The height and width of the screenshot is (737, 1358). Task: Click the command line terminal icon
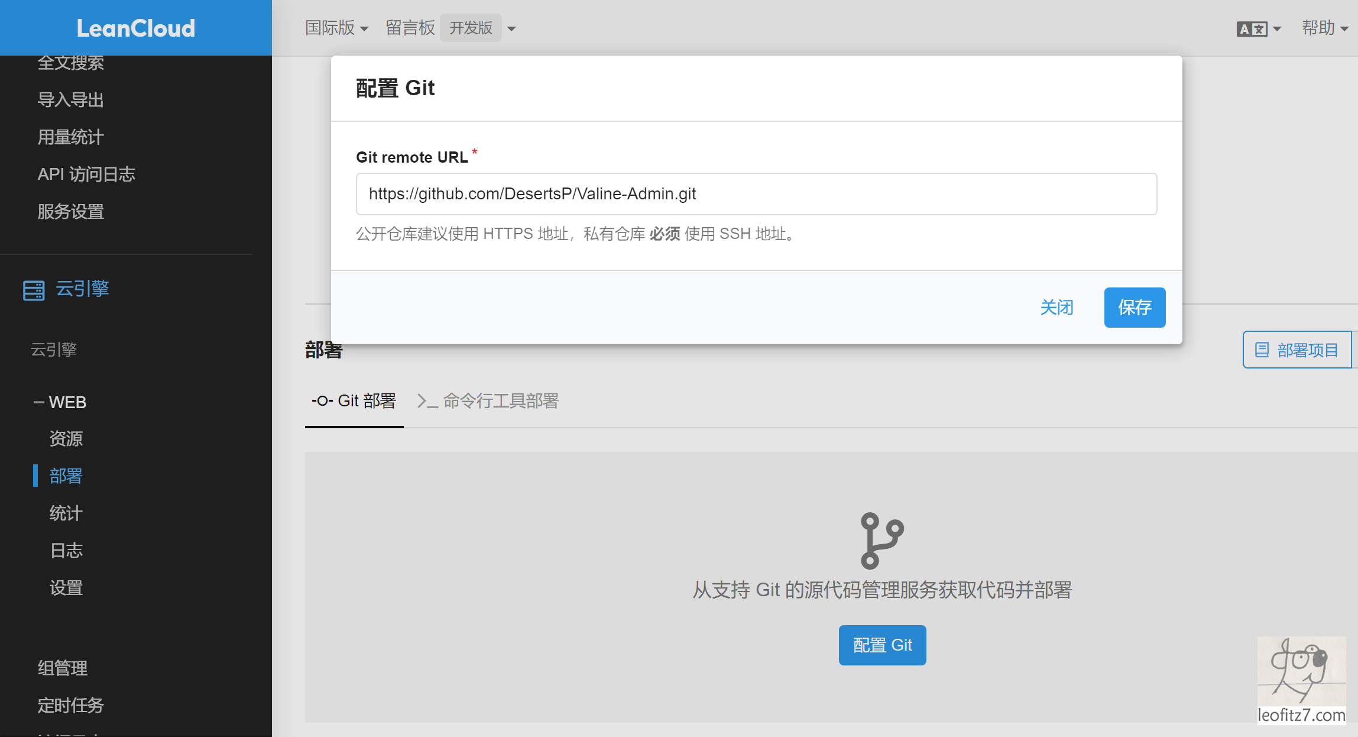(427, 401)
